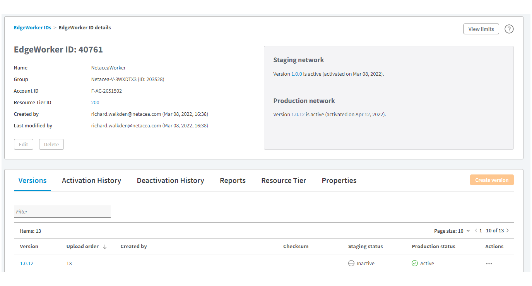532x286 pixels.
Task: Click the Upload order sort arrow
Action: (105, 247)
